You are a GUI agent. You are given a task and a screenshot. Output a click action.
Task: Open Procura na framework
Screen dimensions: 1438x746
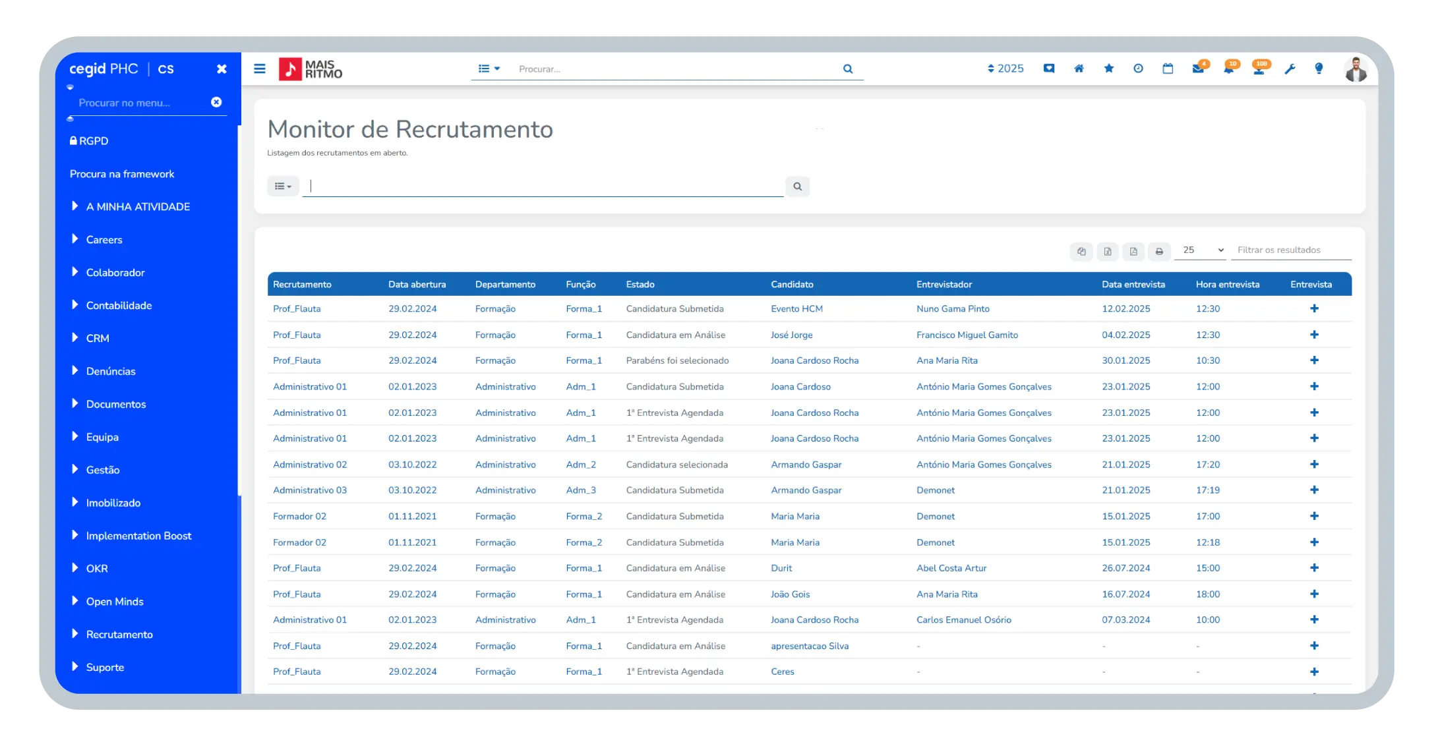(122, 174)
